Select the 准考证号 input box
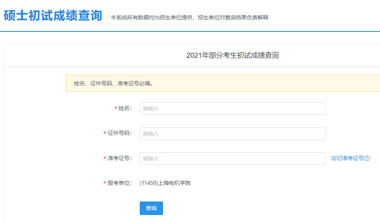Viewport: 380px width, 222px height. (233, 158)
